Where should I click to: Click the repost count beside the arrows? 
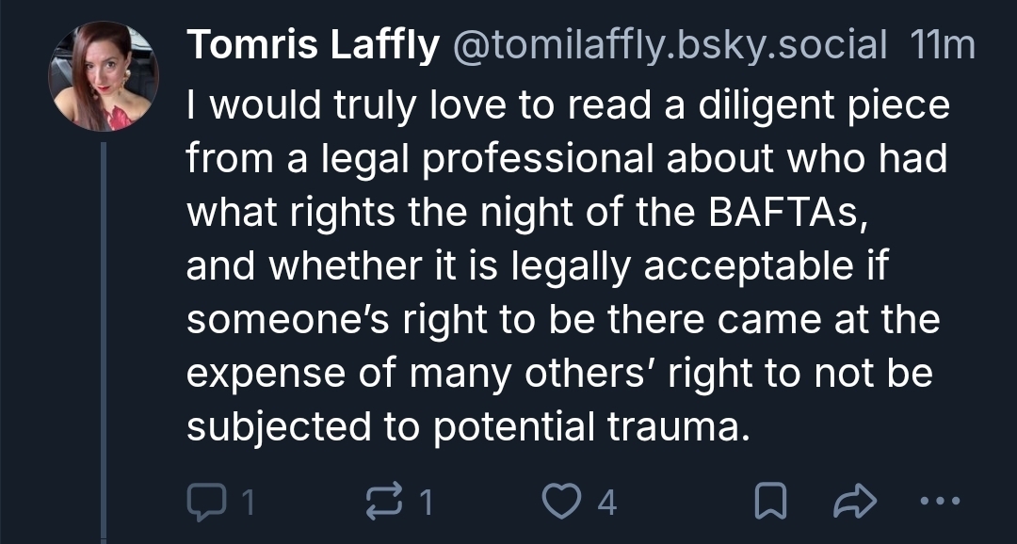pyautogui.click(x=426, y=504)
